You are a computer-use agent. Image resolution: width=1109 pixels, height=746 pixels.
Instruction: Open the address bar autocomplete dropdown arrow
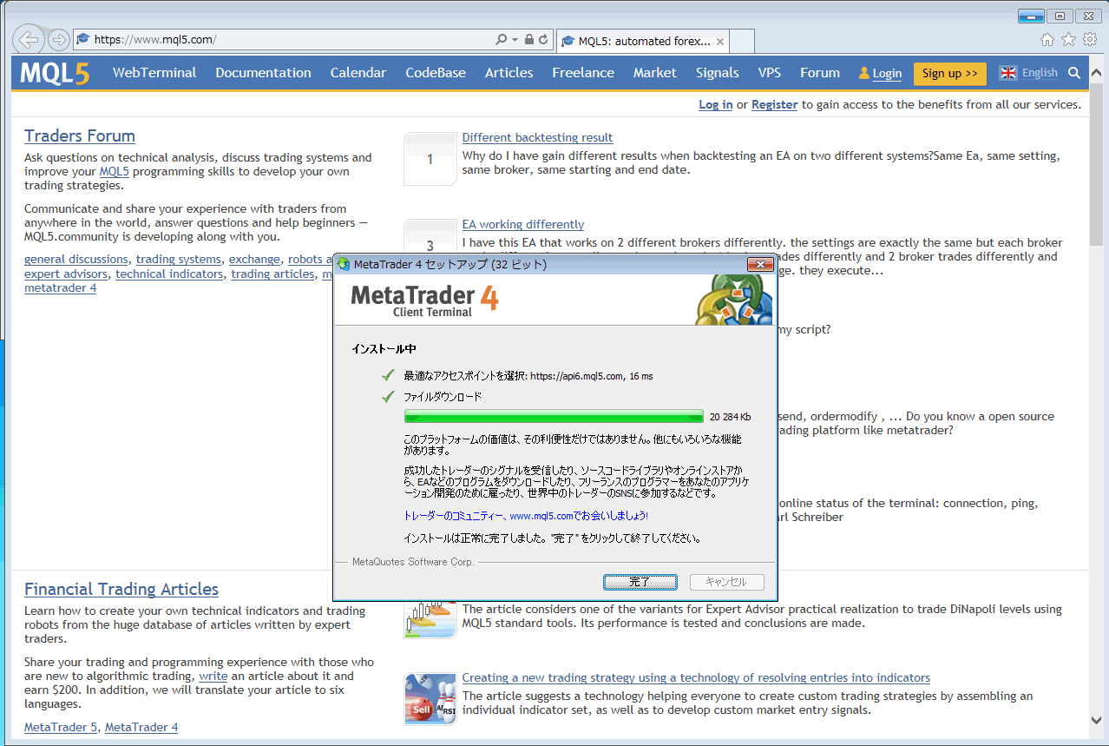515,39
